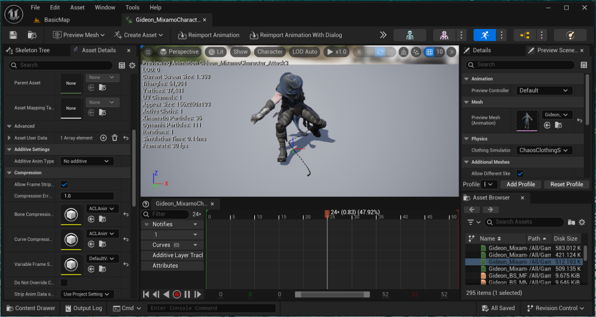Add element to Asset User Data array
This screenshot has width=596, height=317.
click(x=104, y=138)
